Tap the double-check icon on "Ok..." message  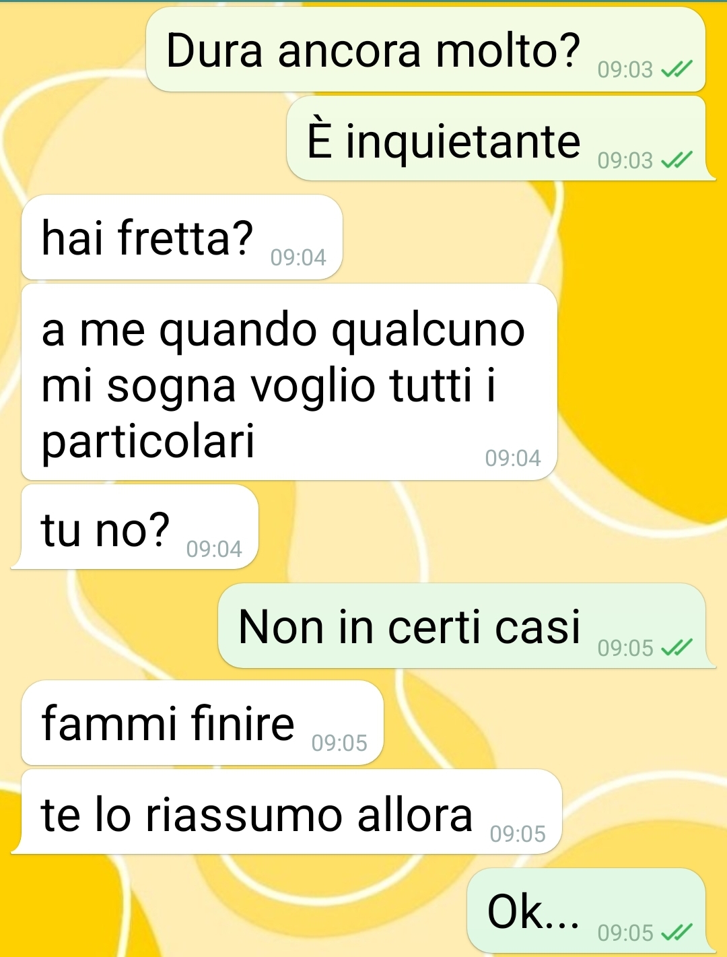pyautogui.click(x=677, y=933)
